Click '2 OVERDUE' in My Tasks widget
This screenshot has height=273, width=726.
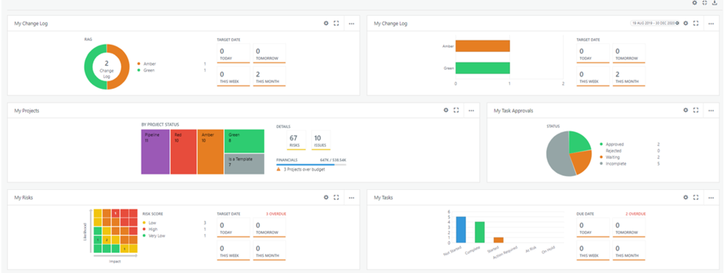point(635,214)
